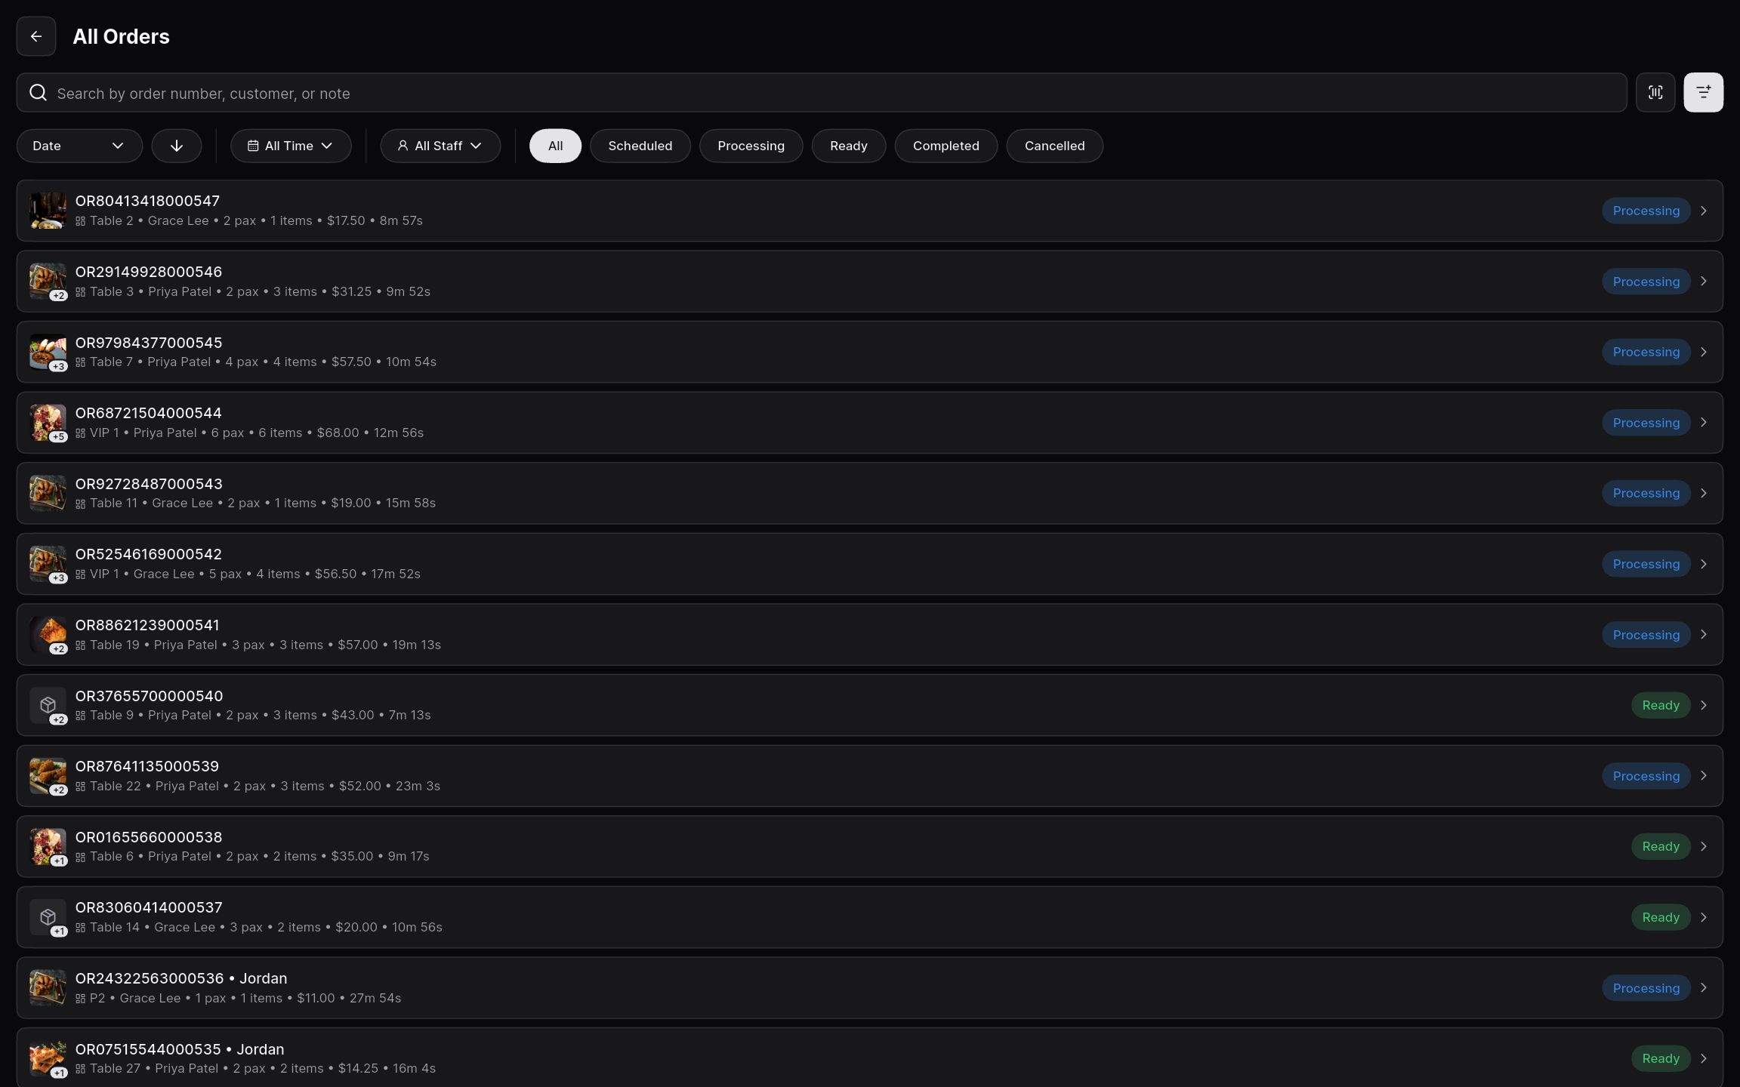Click Ready badge on order OR83060414000537
Screen dimensions: 1740x1087
[1661, 917]
